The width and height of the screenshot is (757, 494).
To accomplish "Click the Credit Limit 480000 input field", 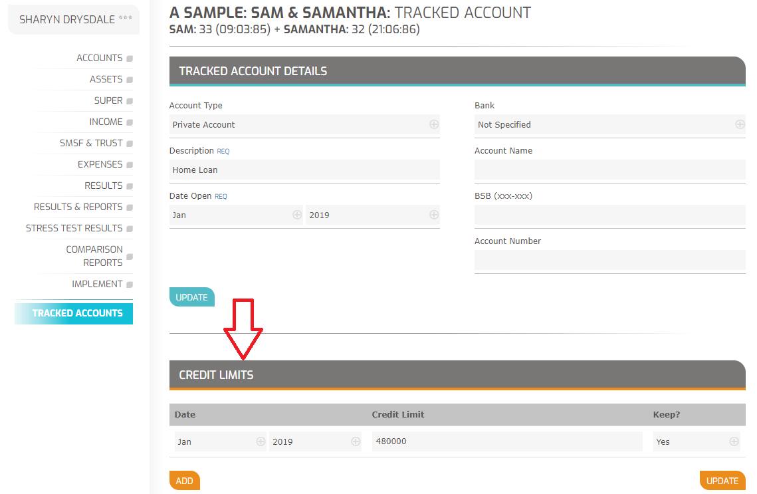I will pos(507,441).
